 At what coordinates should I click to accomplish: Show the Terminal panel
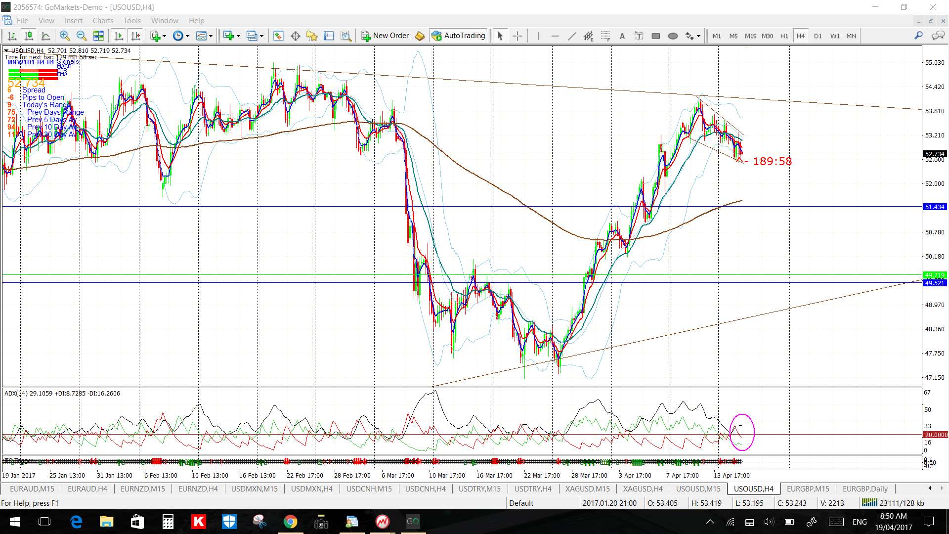pos(329,36)
